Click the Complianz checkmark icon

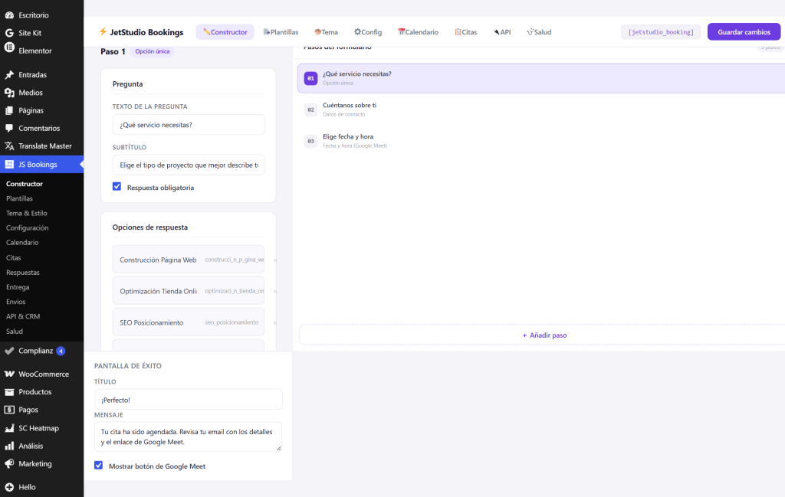pyautogui.click(x=9, y=351)
